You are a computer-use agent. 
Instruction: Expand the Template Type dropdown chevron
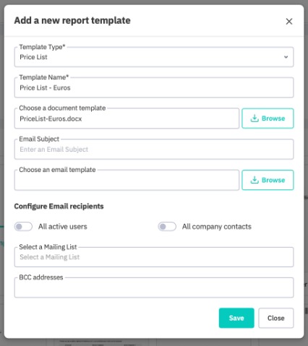point(286,57)
